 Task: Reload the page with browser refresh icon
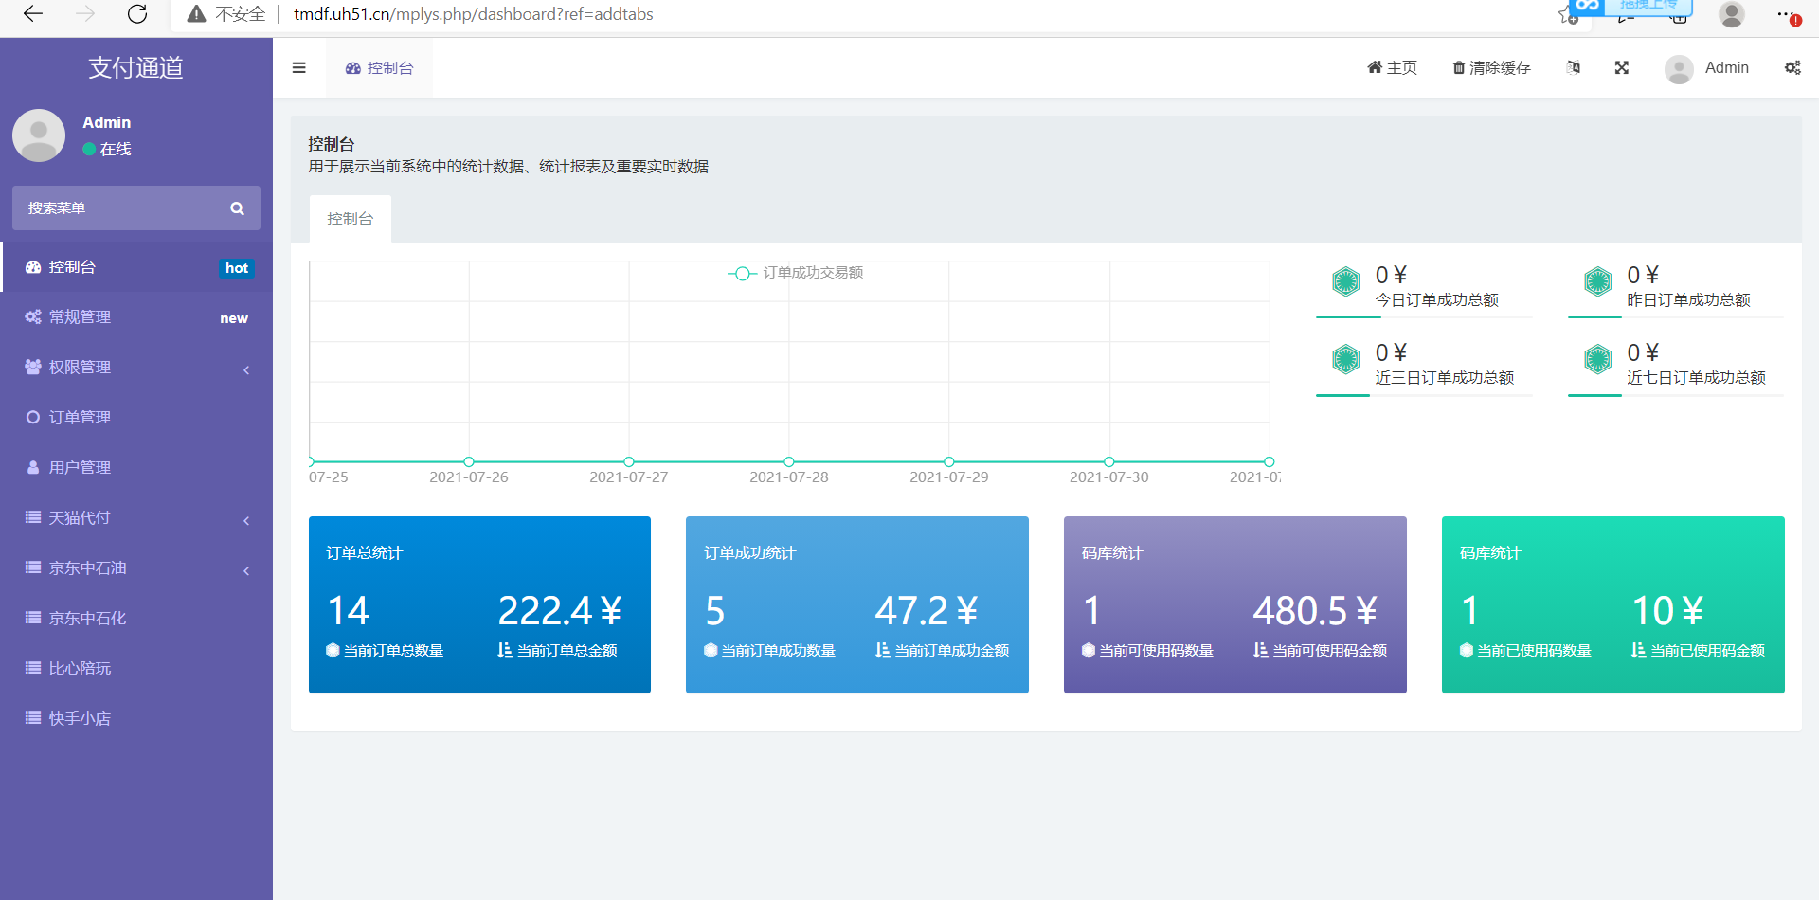137,14
